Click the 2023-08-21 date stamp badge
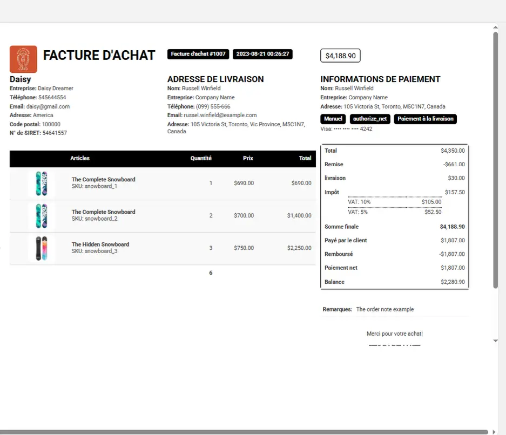 pyautogui.click(x=263, y=54)
